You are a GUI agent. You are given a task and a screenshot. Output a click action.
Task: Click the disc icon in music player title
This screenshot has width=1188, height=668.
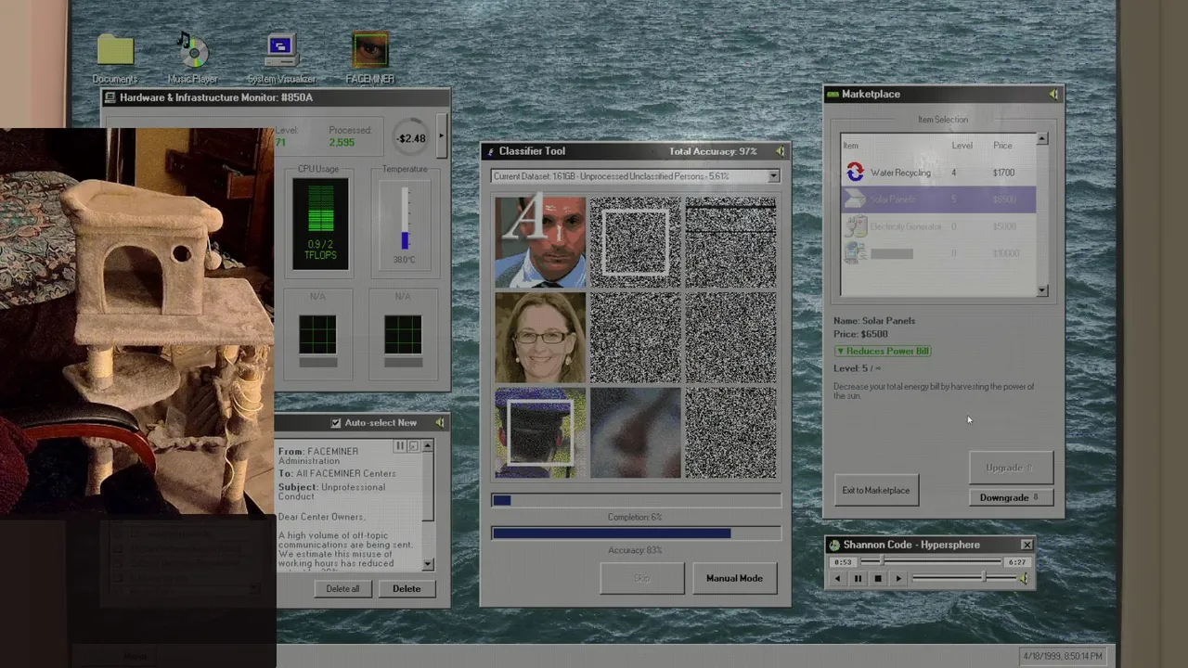point(834,545)
